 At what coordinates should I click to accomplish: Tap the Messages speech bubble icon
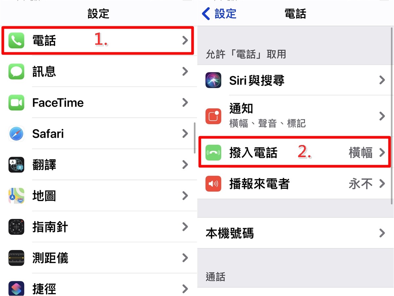[x=16, y=71]
